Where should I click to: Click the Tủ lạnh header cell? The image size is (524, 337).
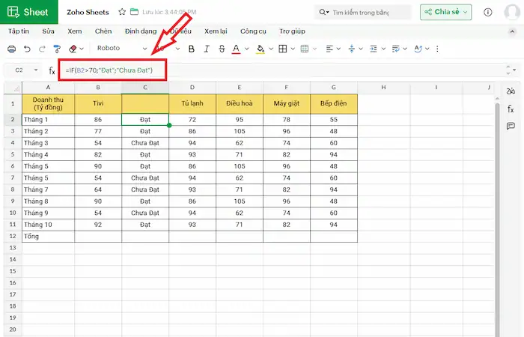[192, 103]
